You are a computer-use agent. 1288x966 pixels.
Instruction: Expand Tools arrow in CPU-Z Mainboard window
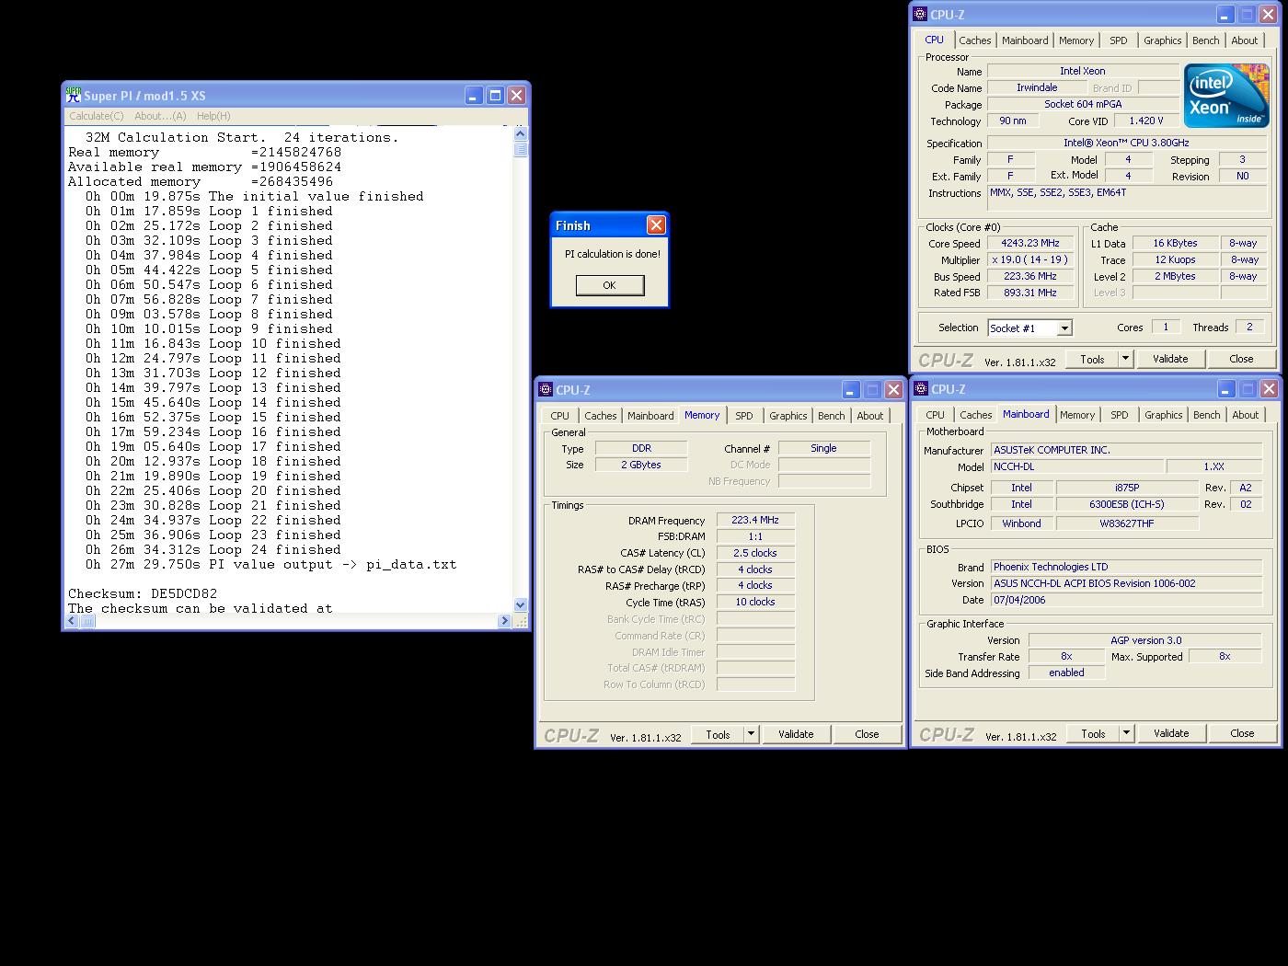pos(1126,733)
